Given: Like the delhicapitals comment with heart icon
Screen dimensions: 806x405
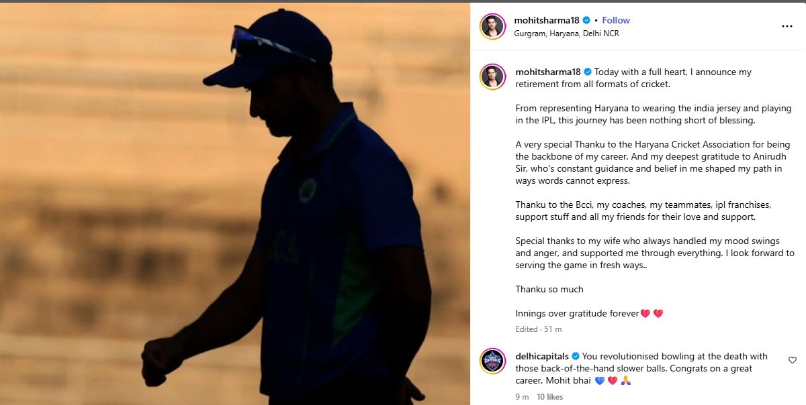Looking at the screenshot, I should pyautogui.click(x=792, y=360).
